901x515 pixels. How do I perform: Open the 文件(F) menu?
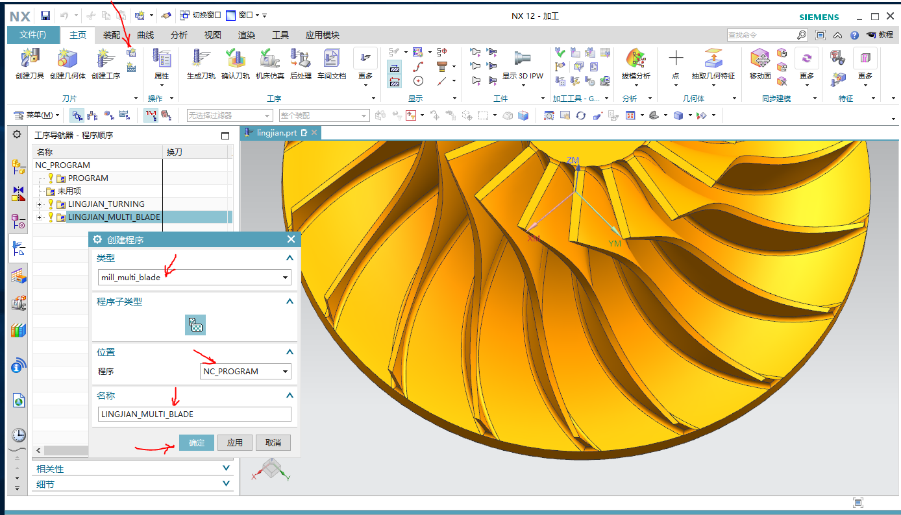32,35
